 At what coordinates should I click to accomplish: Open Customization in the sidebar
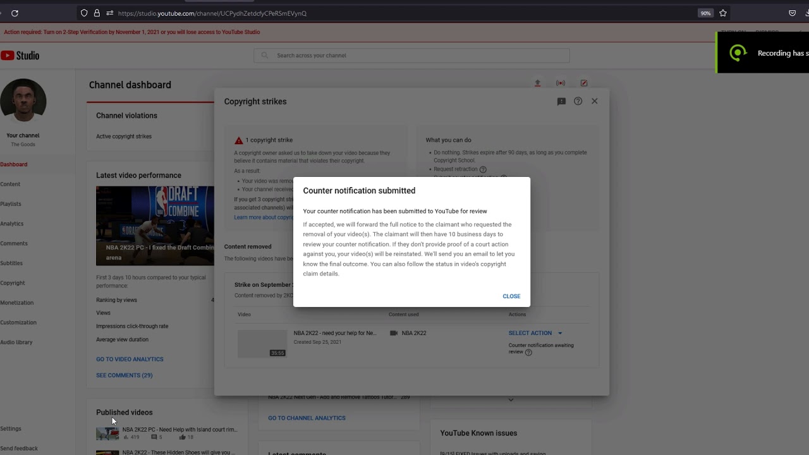coord(18,322)
